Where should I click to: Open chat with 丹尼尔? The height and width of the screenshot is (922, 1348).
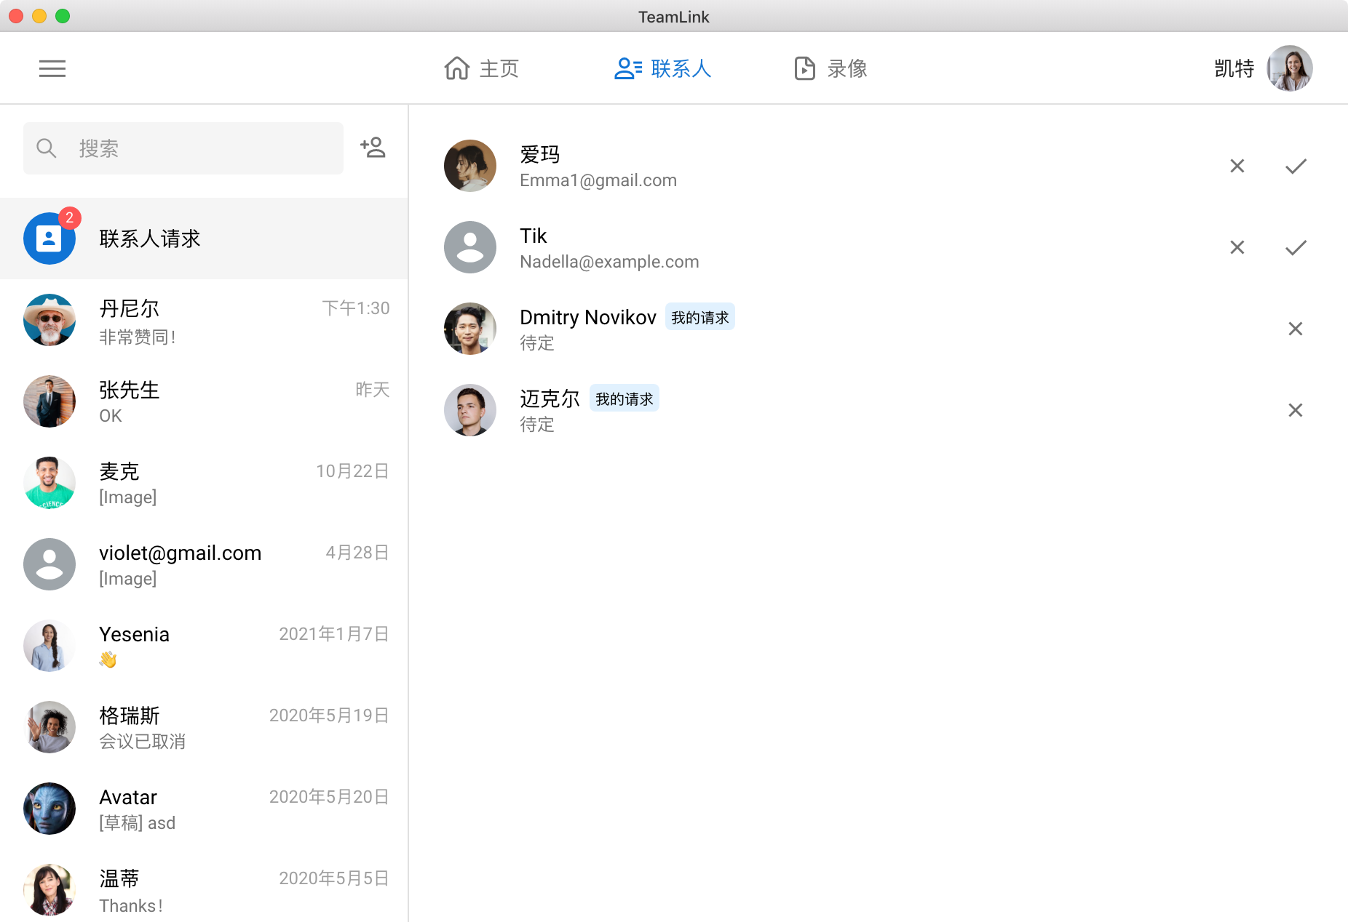204,321
